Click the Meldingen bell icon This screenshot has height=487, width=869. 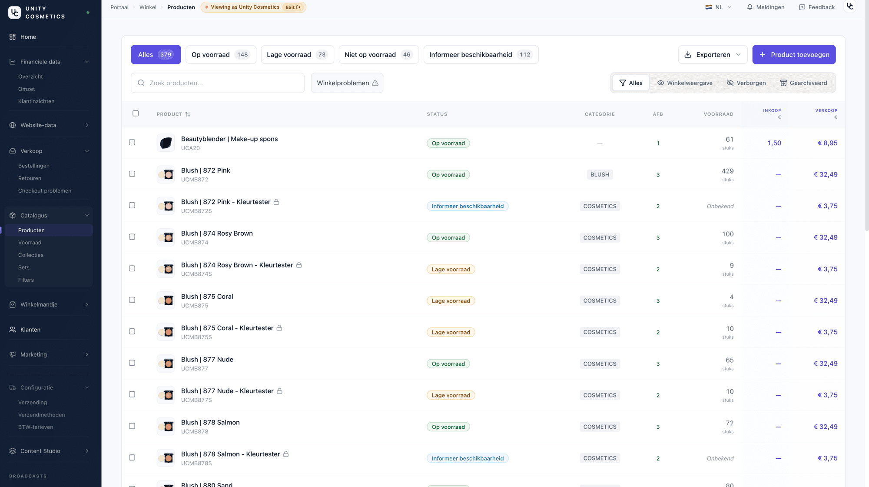(x=750, y=7)
